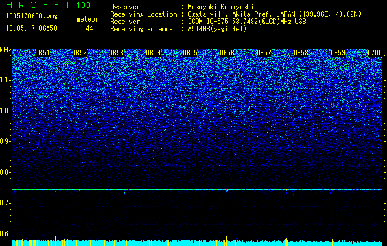Click the 0656 time marker
Viewport: 387px width, 246px height.
[227, 53]
